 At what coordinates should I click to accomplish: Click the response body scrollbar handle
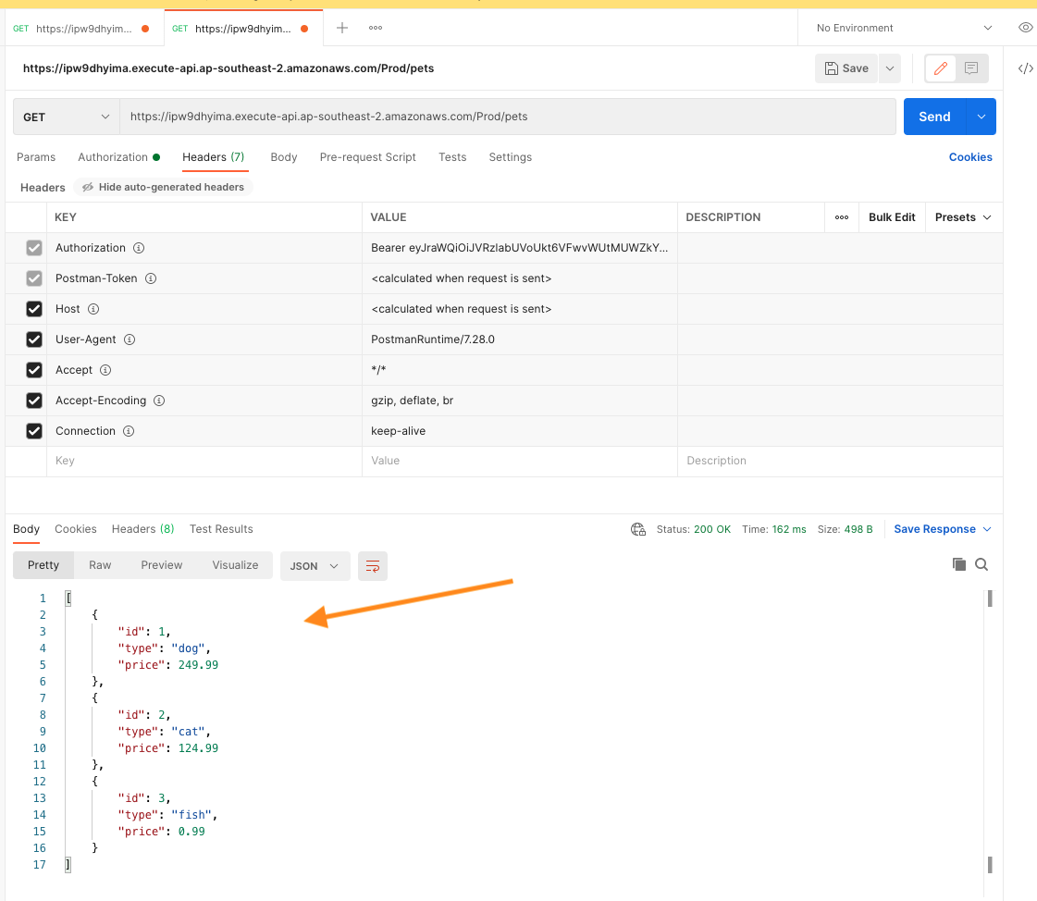990,599
